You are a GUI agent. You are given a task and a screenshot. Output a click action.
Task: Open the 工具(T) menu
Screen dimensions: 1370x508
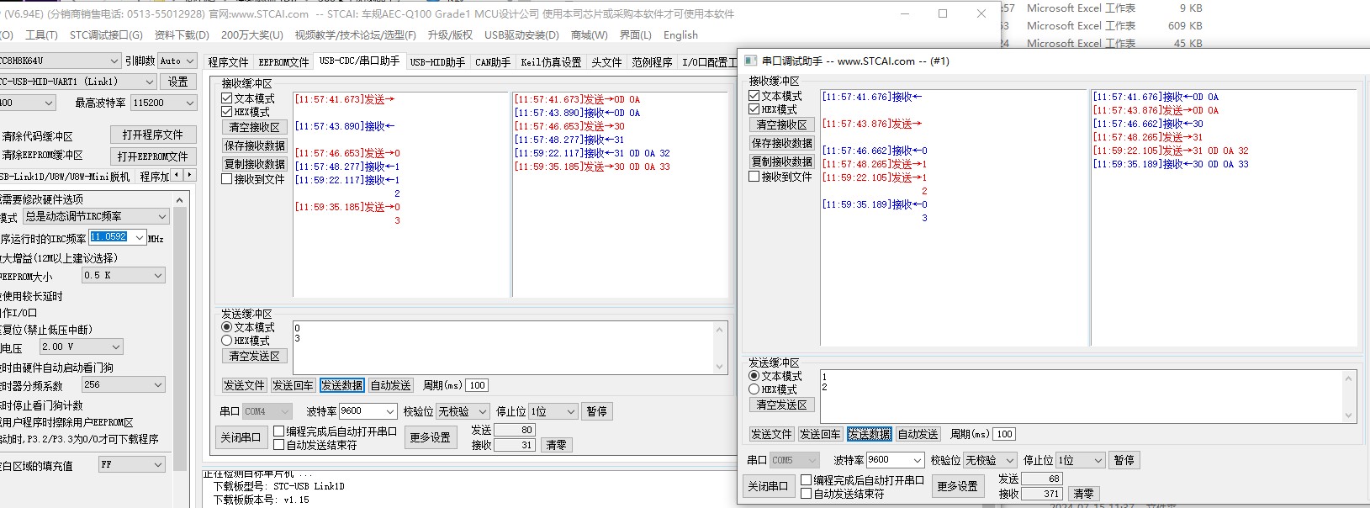(x=41, y=34)
